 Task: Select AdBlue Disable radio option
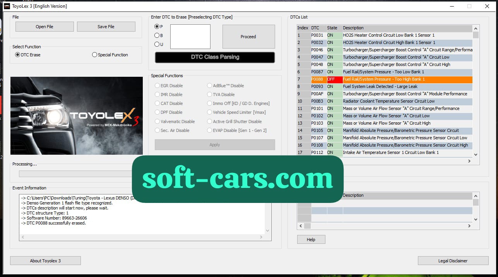226,86
